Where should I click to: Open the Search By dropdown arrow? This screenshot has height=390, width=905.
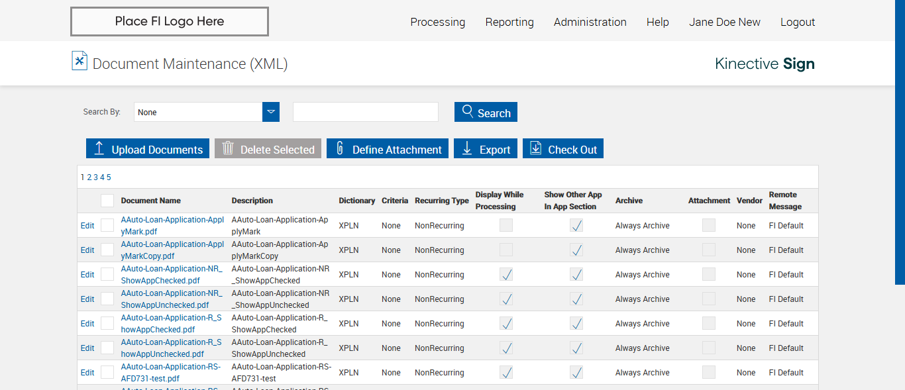271,112
